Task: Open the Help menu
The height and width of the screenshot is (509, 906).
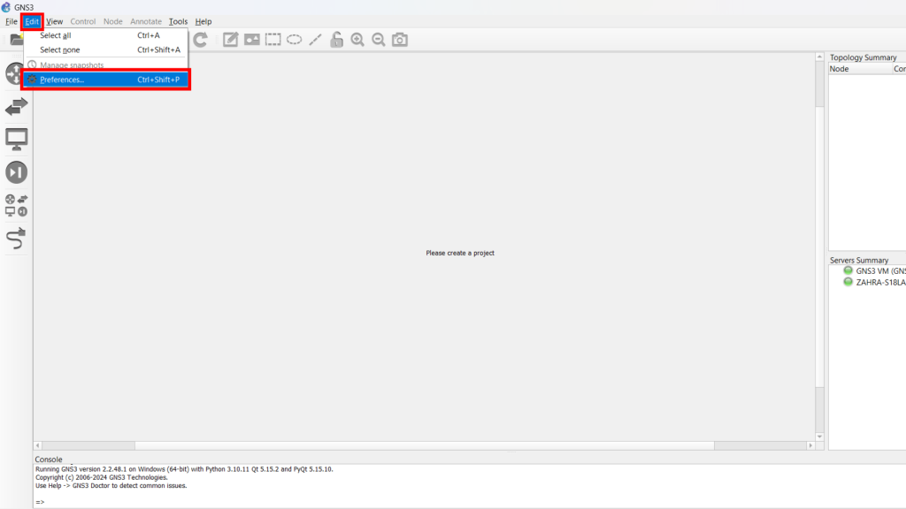Action: tap(203, 21)
